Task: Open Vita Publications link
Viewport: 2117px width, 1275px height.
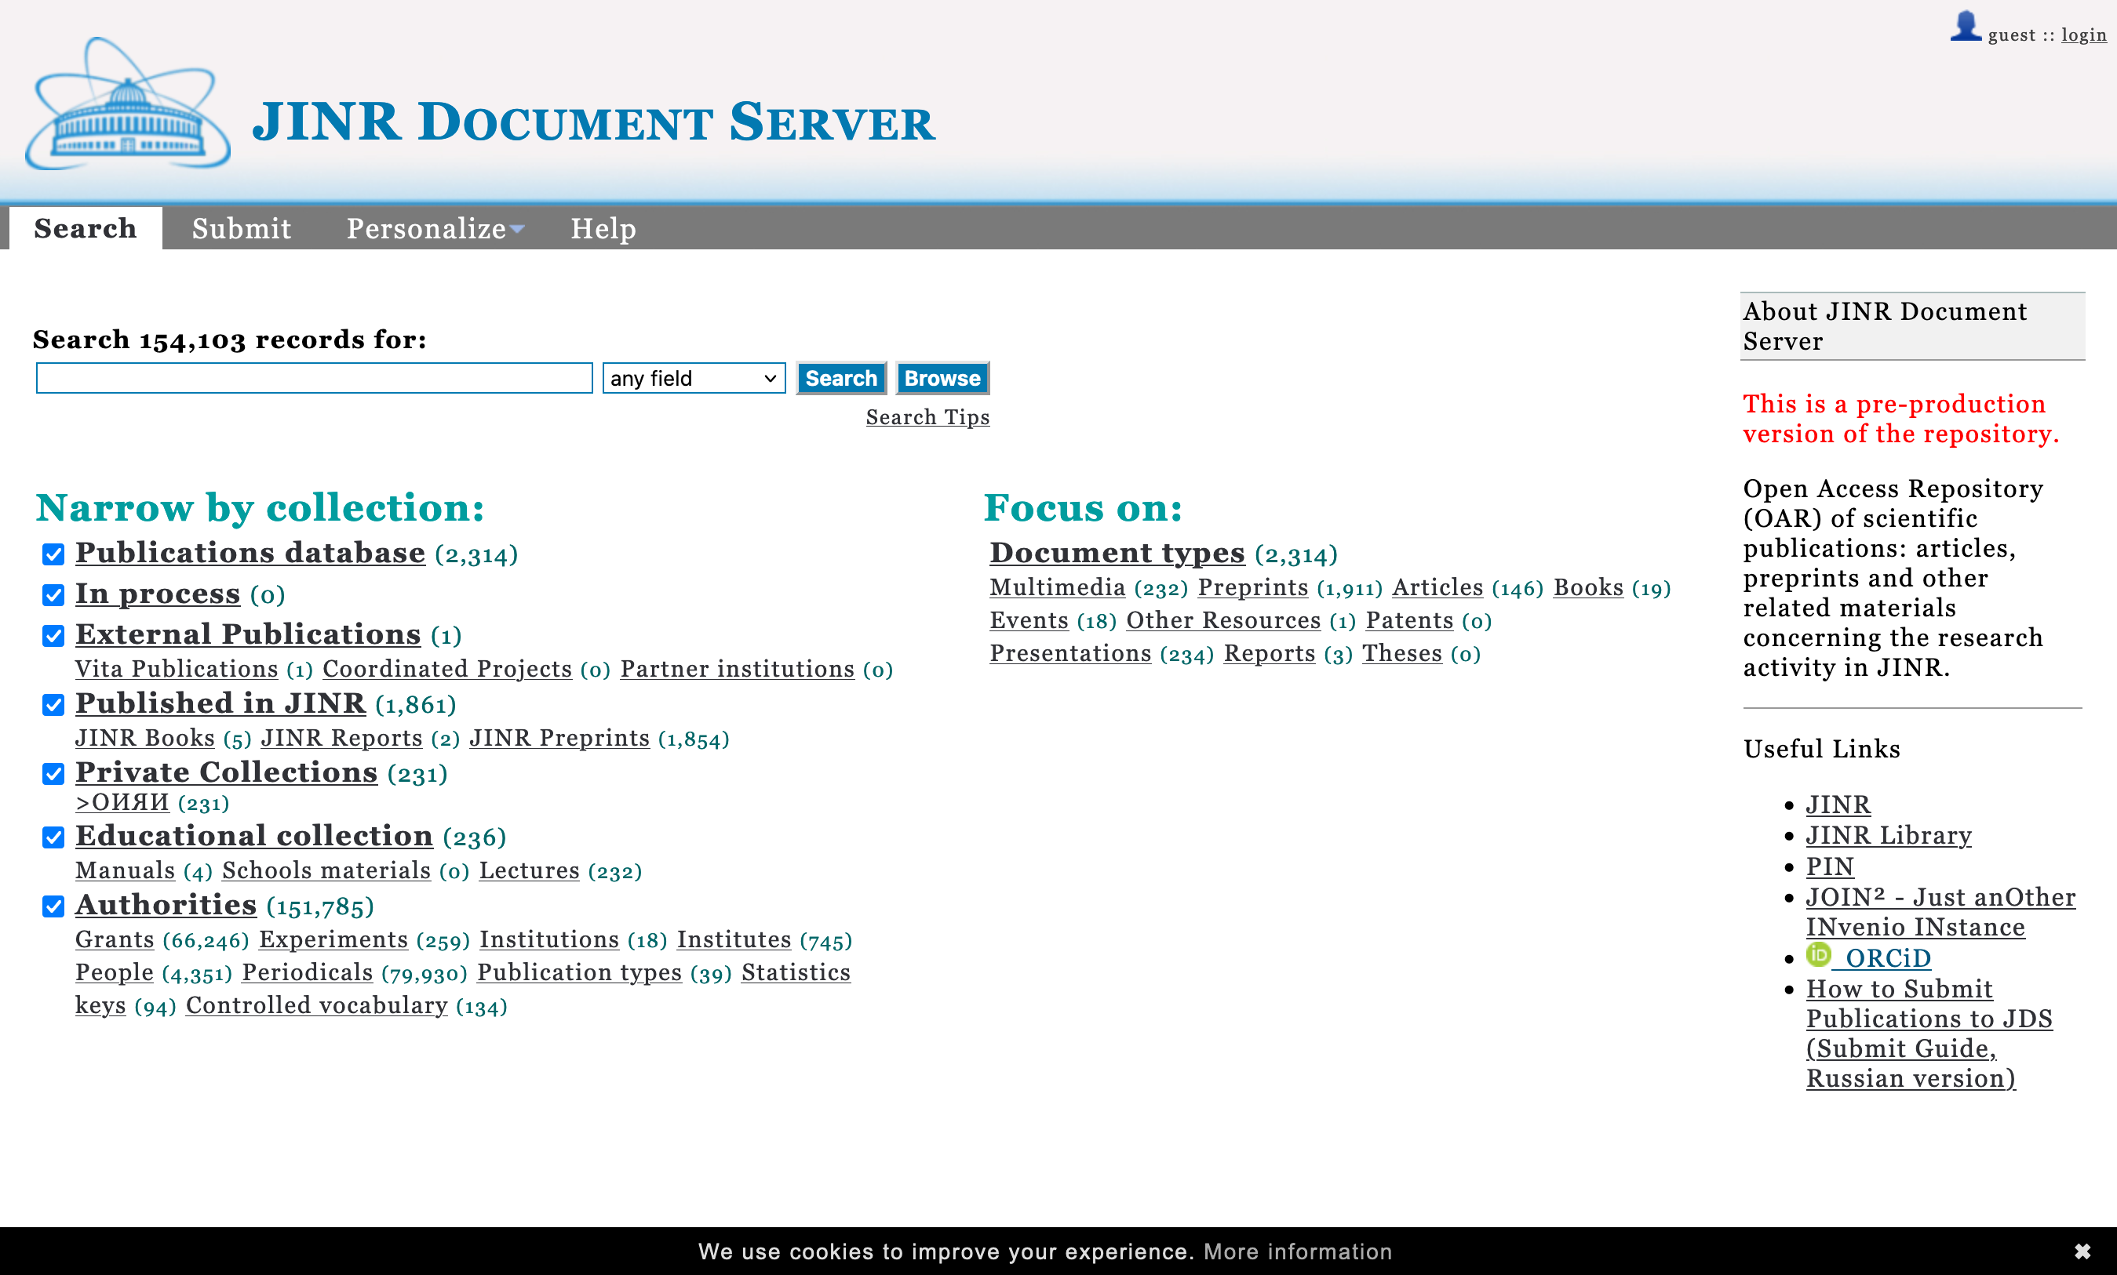Action: pyautogui.click(x=176, y=669)
